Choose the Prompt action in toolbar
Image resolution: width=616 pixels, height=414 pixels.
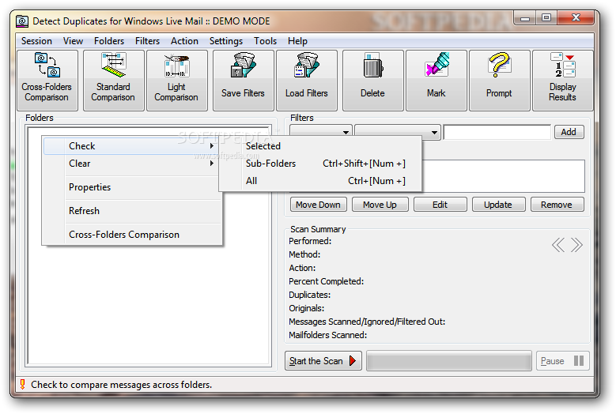tap(499, 80)
